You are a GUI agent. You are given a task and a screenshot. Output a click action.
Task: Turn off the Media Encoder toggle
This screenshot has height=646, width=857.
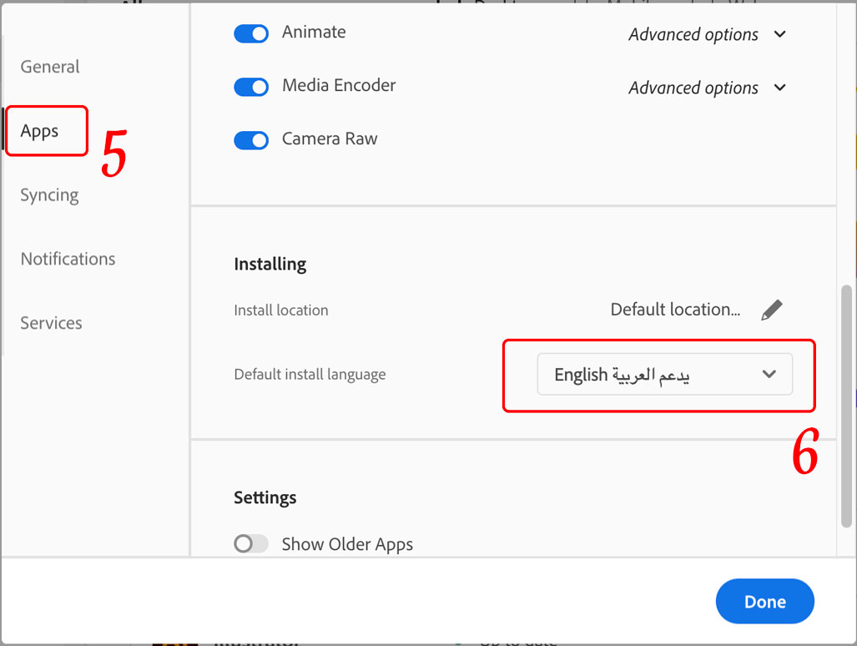(251, 87)
